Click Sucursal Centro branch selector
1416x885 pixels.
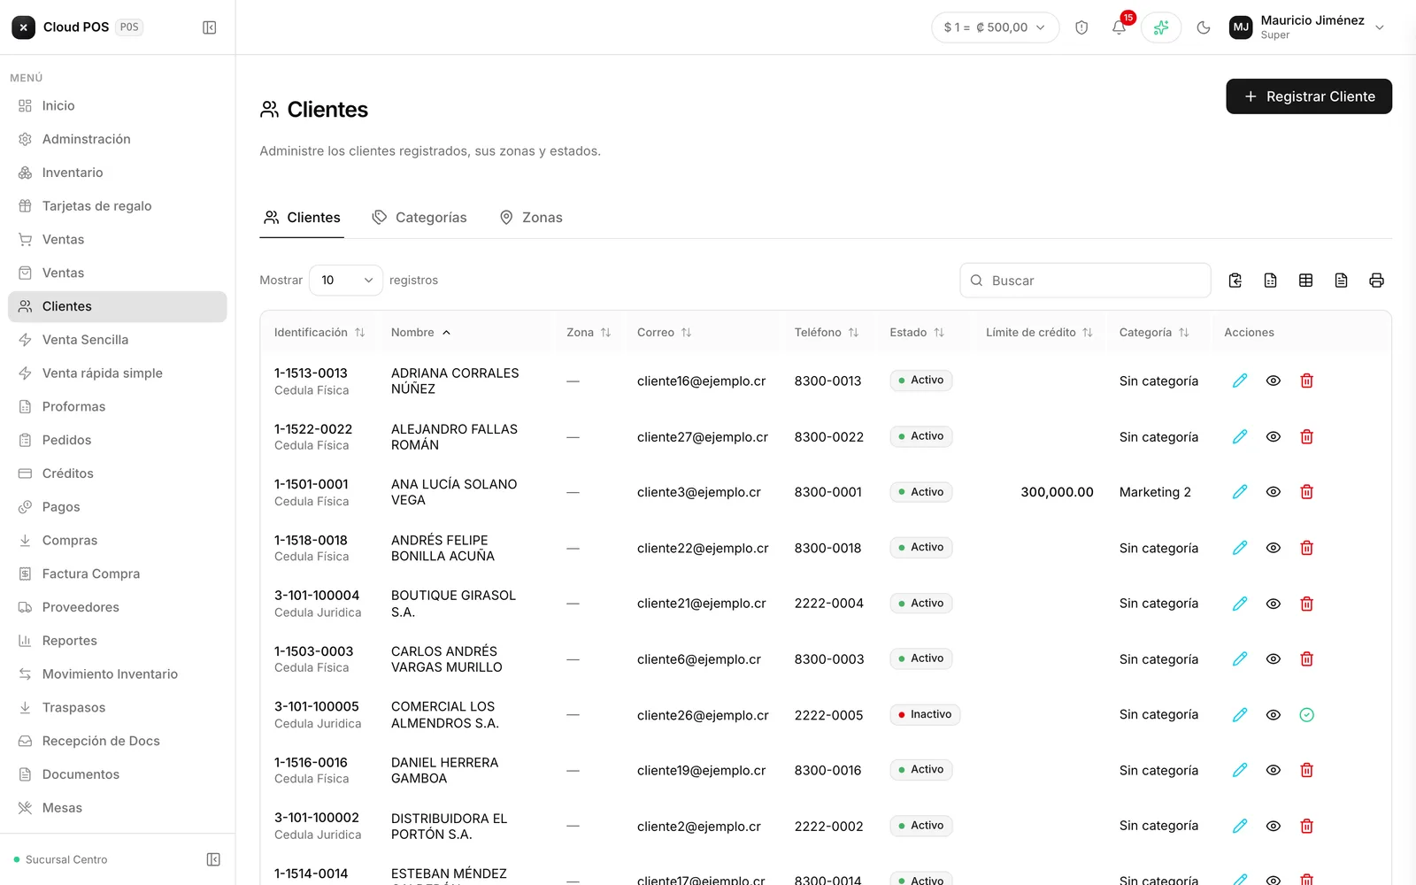pos(60,859)
